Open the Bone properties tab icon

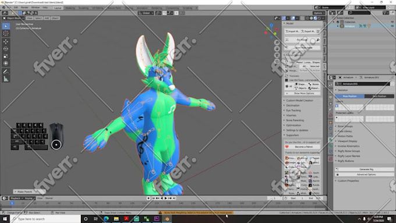click(331, 146)
